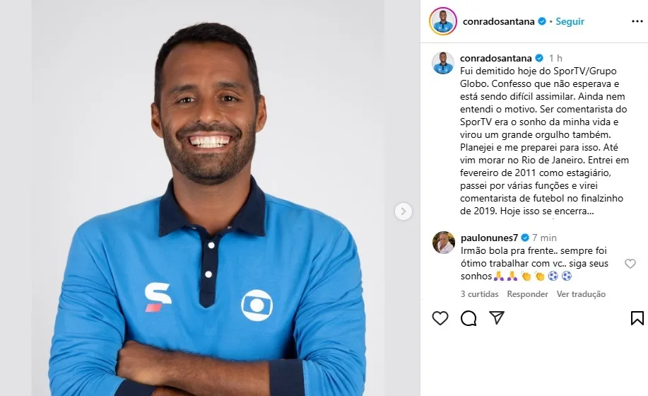Open conradosantana username above the caption
This screenshot has width=648, height=396.
[496, 58]
